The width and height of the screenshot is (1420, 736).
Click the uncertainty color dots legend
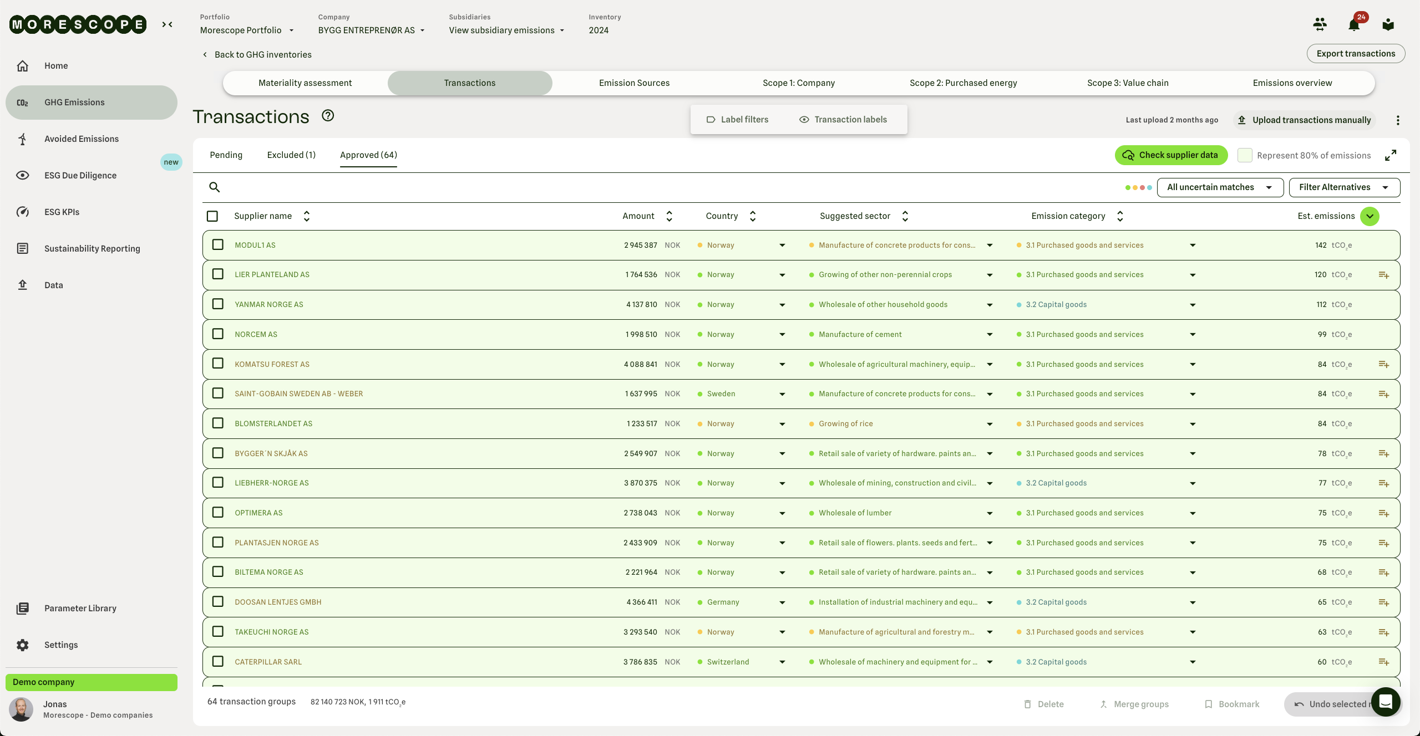[1138, 188]
